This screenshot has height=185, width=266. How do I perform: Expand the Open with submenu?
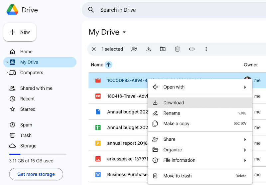click(200, 87)
